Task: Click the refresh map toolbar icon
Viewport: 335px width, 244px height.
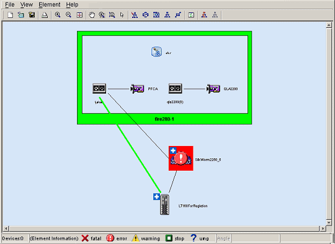Action: 191,15
